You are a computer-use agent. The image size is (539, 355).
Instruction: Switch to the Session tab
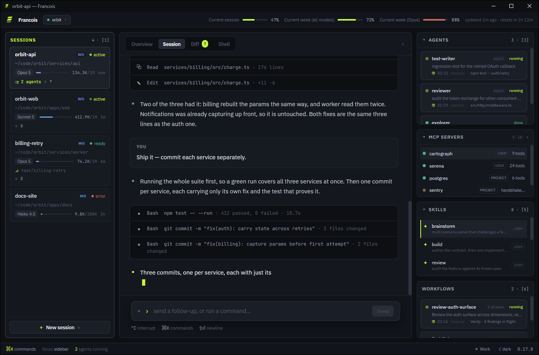click(172, 44)
